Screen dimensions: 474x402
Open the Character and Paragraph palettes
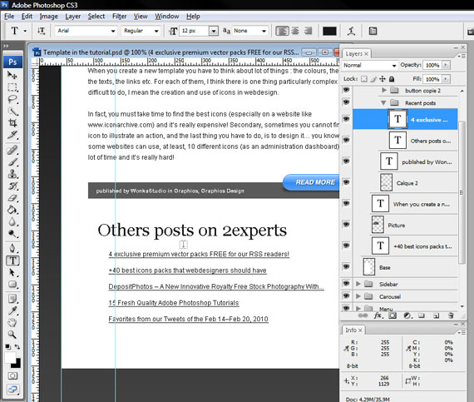[373, 31]
